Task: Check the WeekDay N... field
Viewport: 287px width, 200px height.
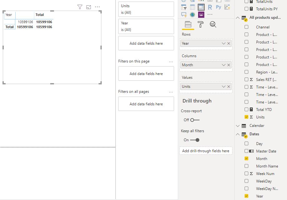Action: click(x=246, y=188)
